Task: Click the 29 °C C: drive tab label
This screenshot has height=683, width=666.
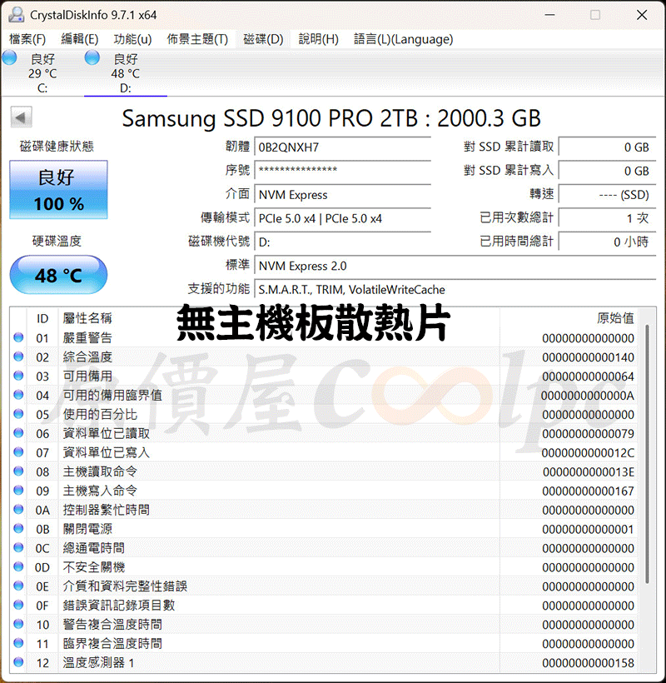Action: pyautogui.click(x=42, y=73)
